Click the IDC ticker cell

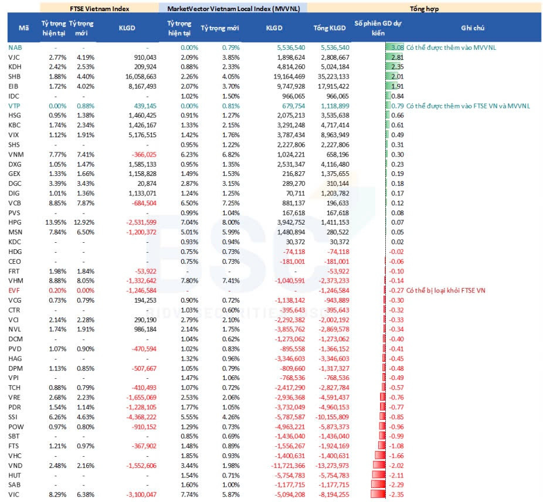coord(13,96)
